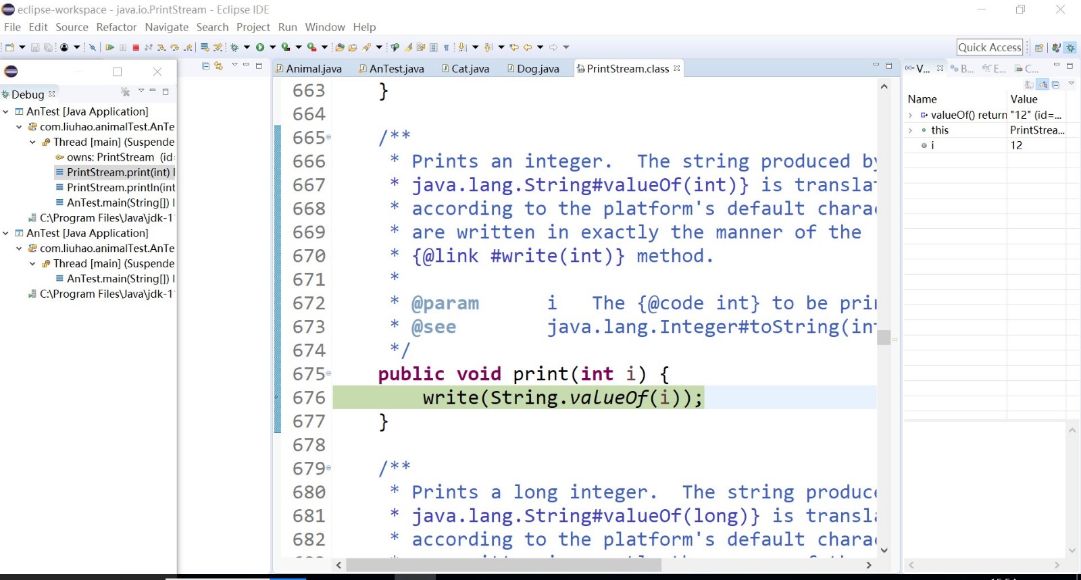Click the New file wizard icon
Viewport: 1081px width, 580px height.
point(9,47)
